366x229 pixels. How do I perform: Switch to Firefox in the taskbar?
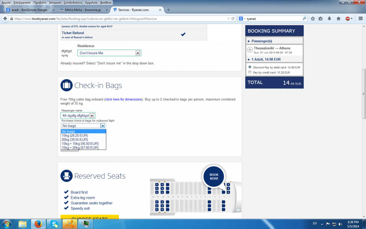(x=39, y=224)
